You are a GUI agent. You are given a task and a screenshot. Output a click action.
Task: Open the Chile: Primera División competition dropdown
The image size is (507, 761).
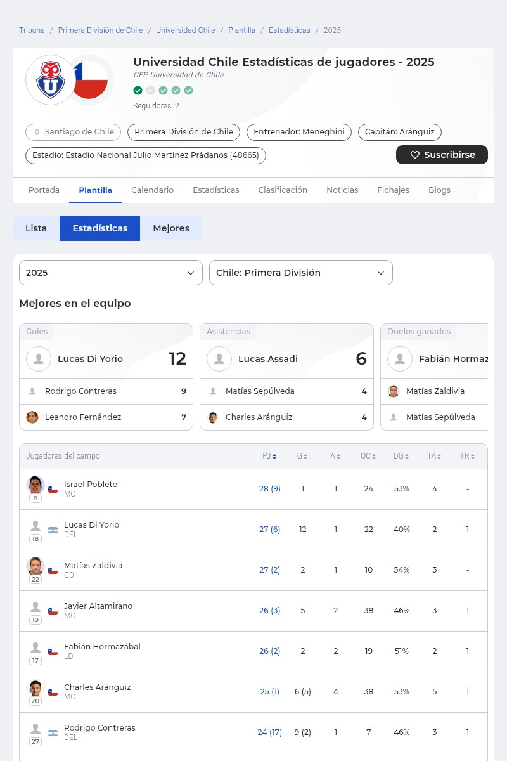301,273
